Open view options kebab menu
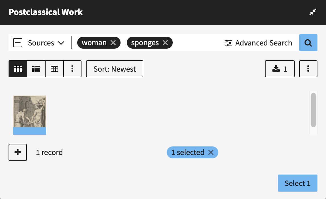This screenshot has width=326, height=199. coord(72,69)
